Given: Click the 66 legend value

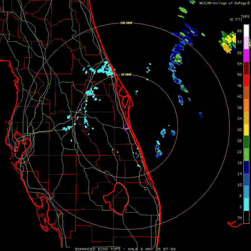Looking at the screenshot, I should (x=240, y=31).
